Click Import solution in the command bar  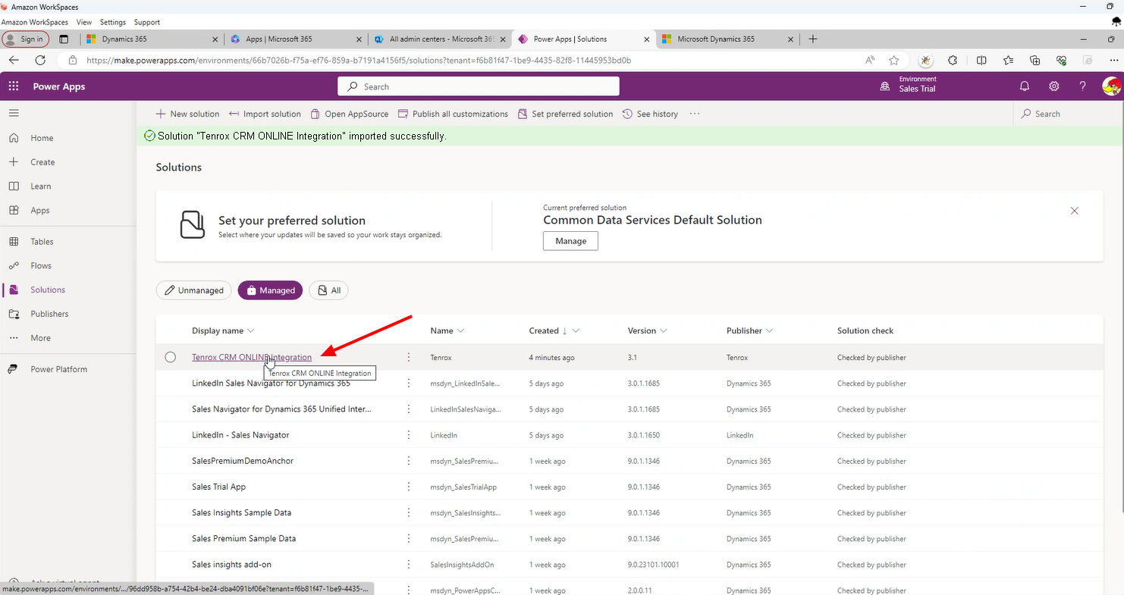tap(265, 114)
